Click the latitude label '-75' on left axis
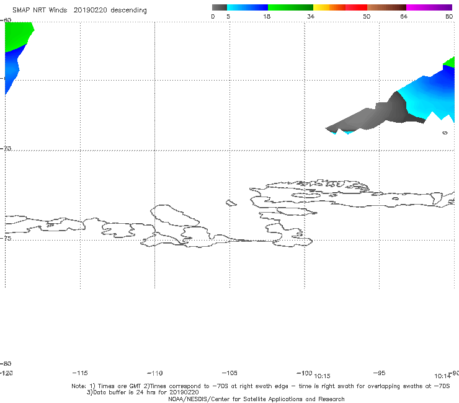 [x=6, y=238]
